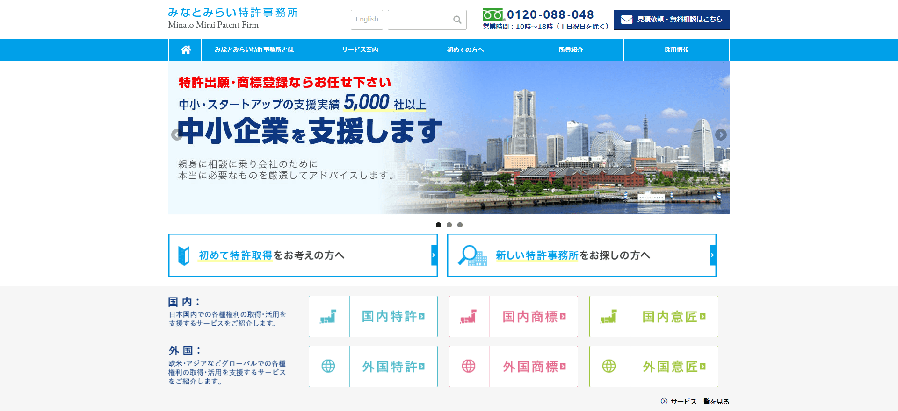Viewport: 898px width, 411px height.
Task: Click the free-dial phone icon
Action: pyautogui.click(x=493, y=14)
